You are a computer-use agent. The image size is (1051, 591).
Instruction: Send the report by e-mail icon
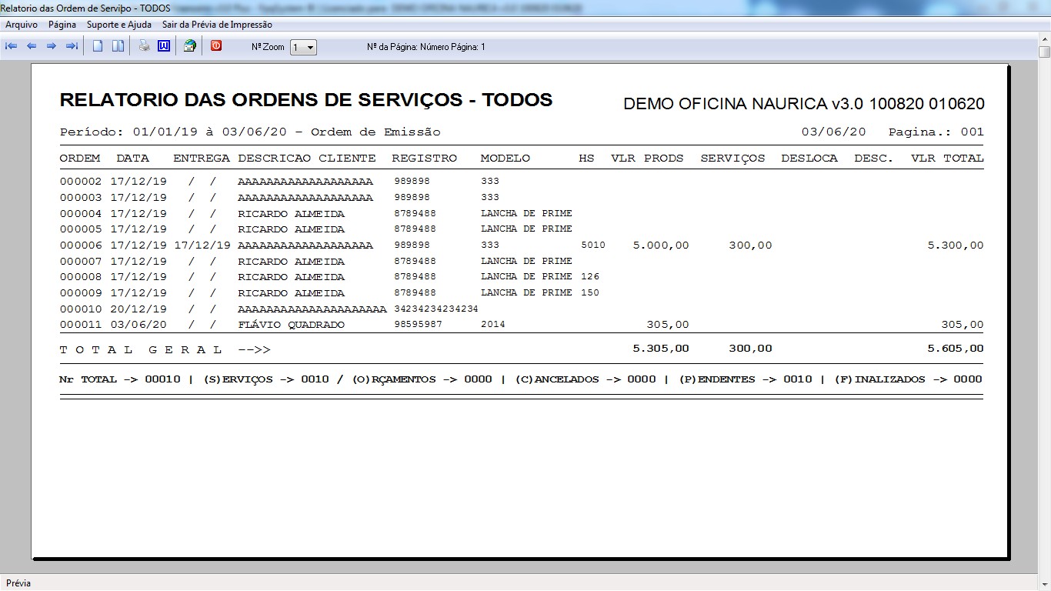click(190, 46)
